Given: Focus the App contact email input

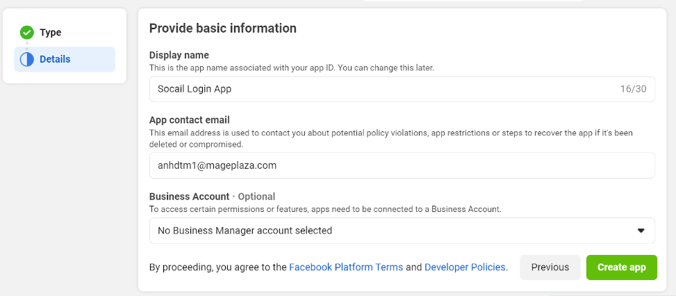Looking at the screenshot, I should coord(402,165).
